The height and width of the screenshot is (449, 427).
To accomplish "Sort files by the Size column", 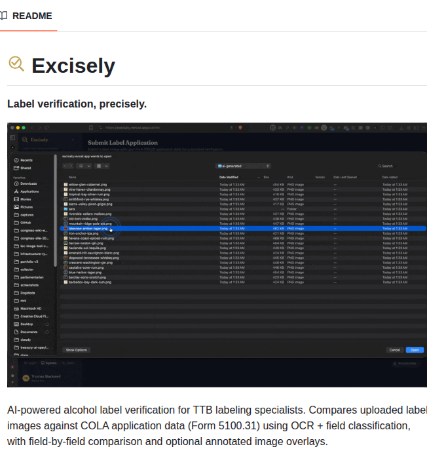I will point(266,177).
